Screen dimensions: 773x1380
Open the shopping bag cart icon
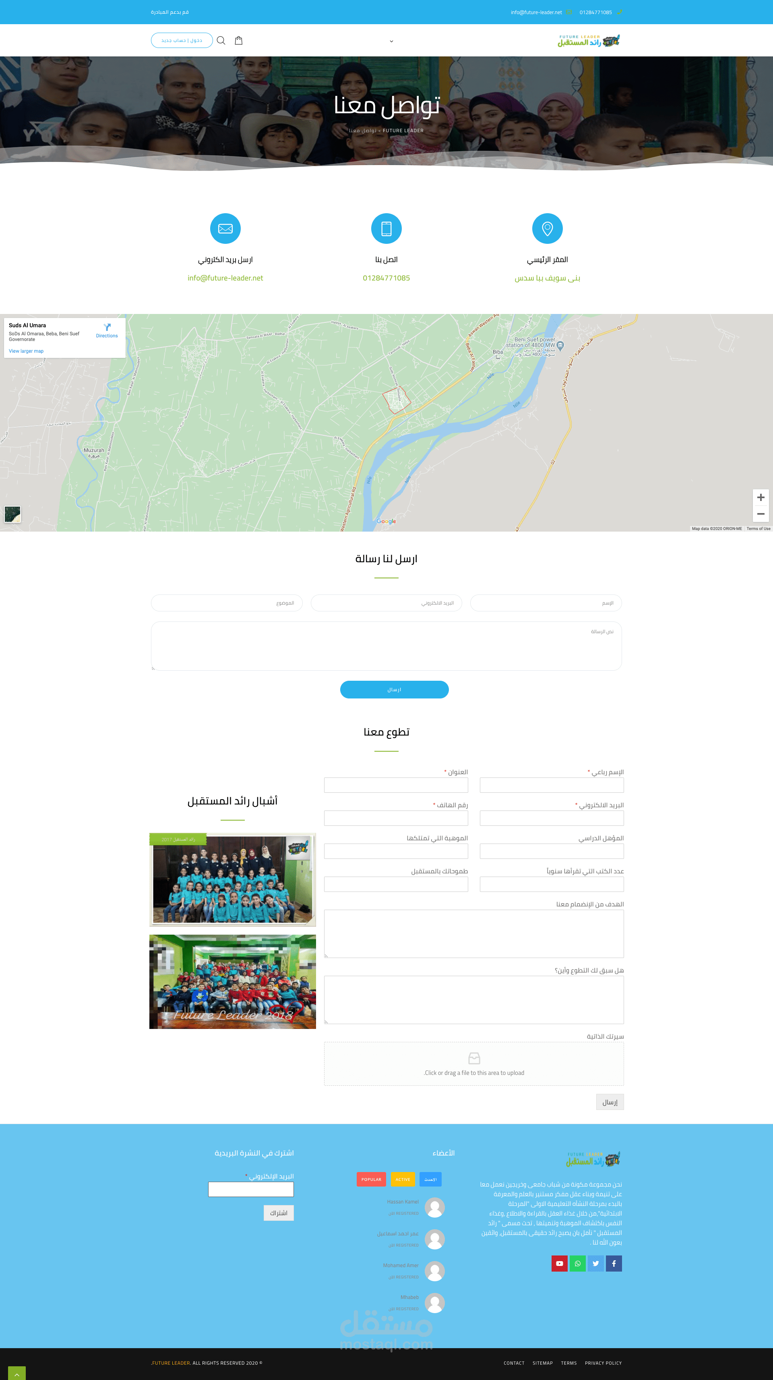pos(239,41)
